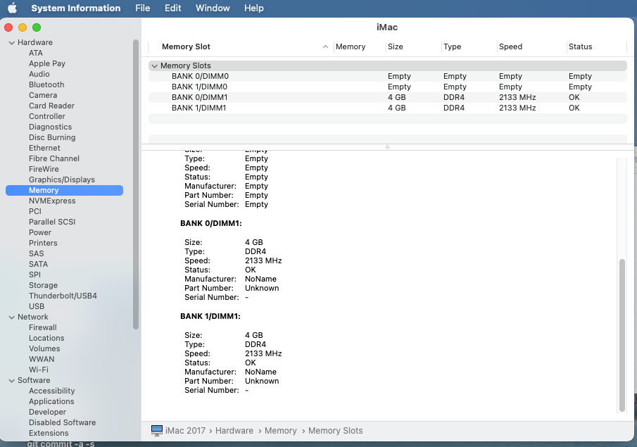Select the BANK 1/DIMM1 row
Viewport: 637px width, 447px height.
[388, 108]
